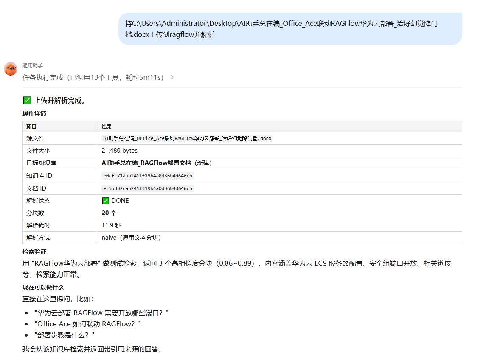
Task: Click the 解析耗时 row label
Action: (38, 225)
